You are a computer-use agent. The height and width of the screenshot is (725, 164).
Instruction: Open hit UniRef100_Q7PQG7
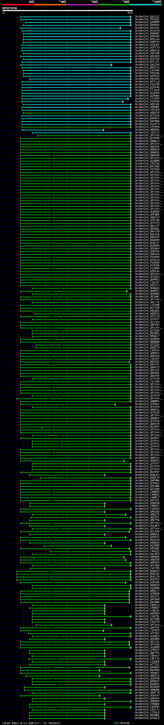(147, 404)
